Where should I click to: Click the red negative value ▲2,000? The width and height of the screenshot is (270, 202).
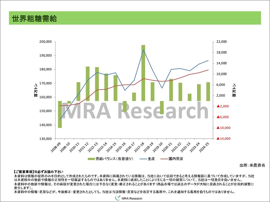point(223,106)
